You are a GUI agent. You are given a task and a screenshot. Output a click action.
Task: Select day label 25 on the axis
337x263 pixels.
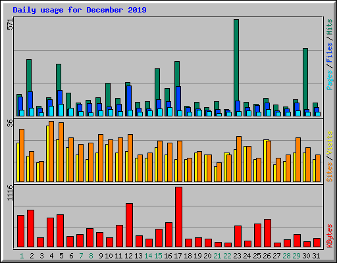pos(257,256)
